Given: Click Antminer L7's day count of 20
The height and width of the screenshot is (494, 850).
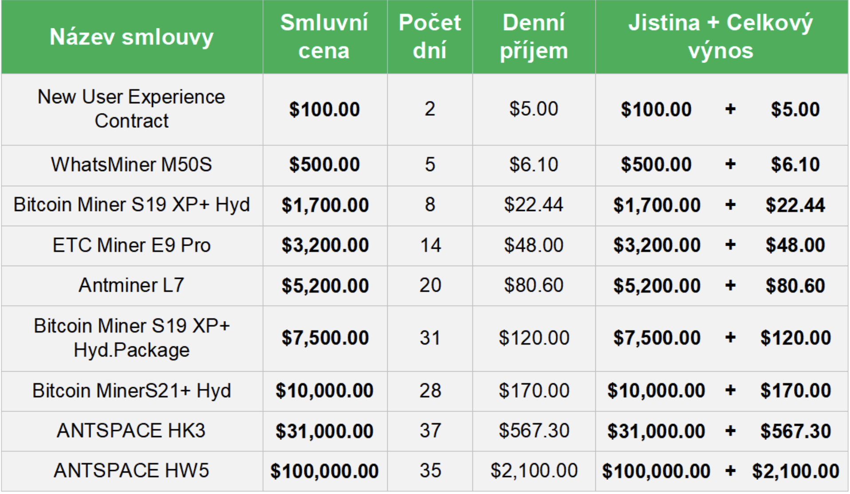Looking at the screenshot, I should (430, 285).
